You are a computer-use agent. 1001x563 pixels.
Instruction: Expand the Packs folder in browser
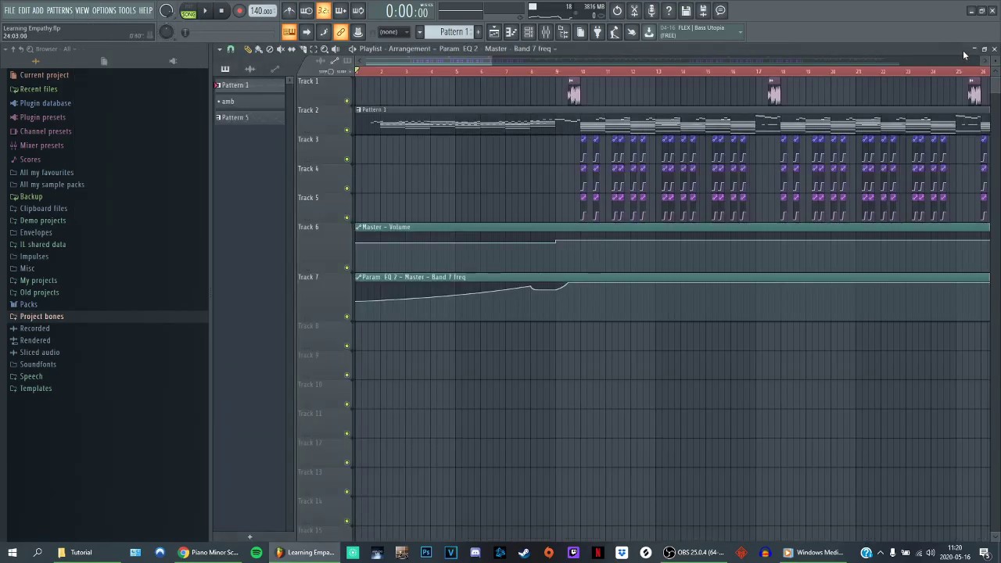click(28, 304)
